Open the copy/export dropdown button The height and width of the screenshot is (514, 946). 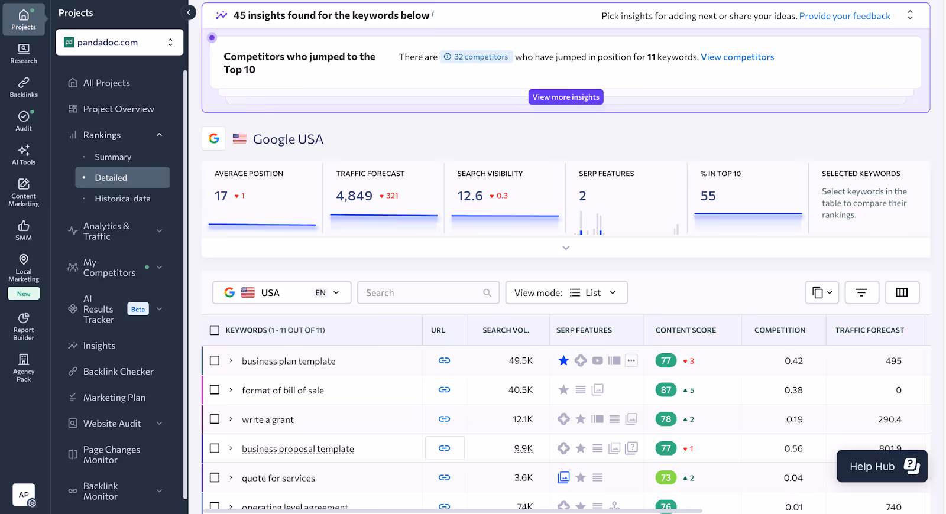tap(822, 292)
